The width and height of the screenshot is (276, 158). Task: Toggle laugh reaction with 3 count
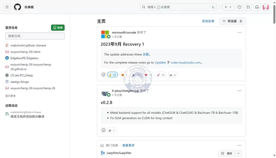coord(124,75)
